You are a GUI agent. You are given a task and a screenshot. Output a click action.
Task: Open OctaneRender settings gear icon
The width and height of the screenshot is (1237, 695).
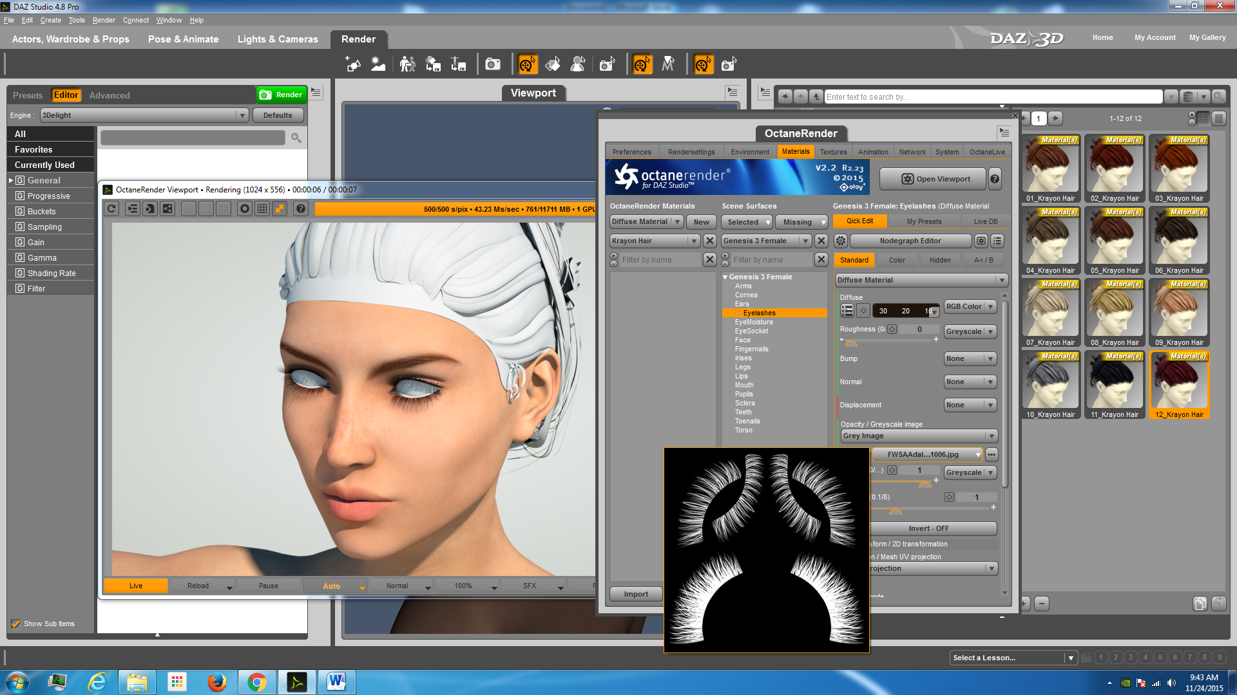[x=841, y=241]
